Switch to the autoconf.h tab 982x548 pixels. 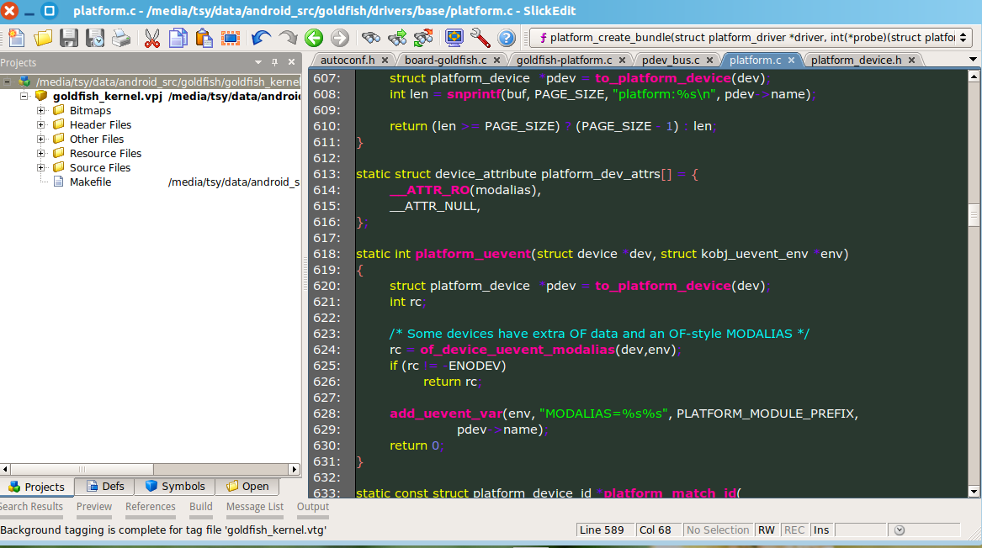click(348, 60)
